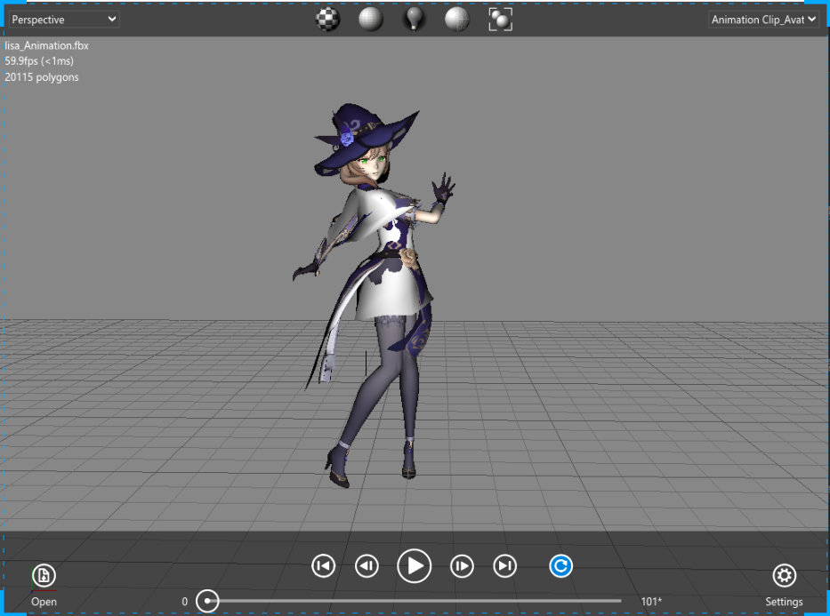Viewport: 830px width, 616px height.
Task: Jump to the last animation frame
Action: point(505,566)
